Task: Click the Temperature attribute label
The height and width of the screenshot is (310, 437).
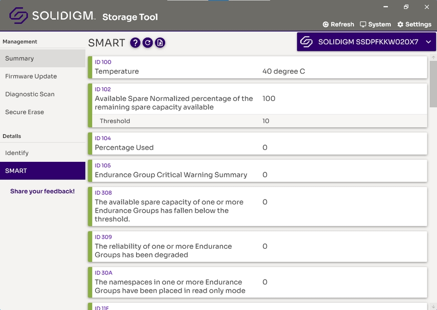Action: (117, 71)
